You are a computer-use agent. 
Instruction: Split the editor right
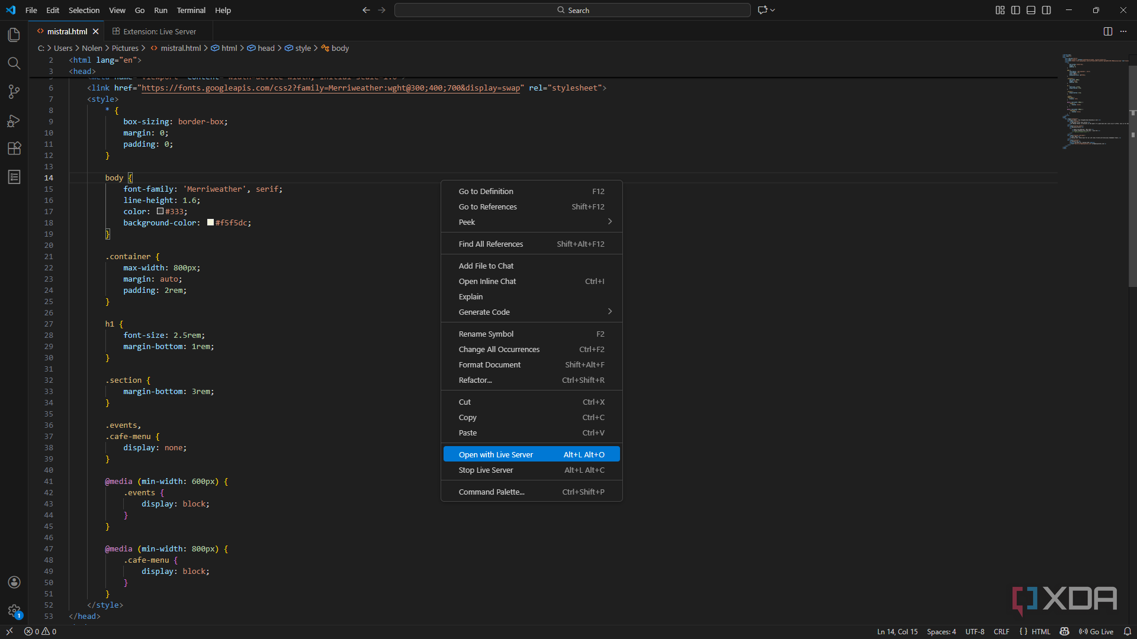pos(1108,31)
